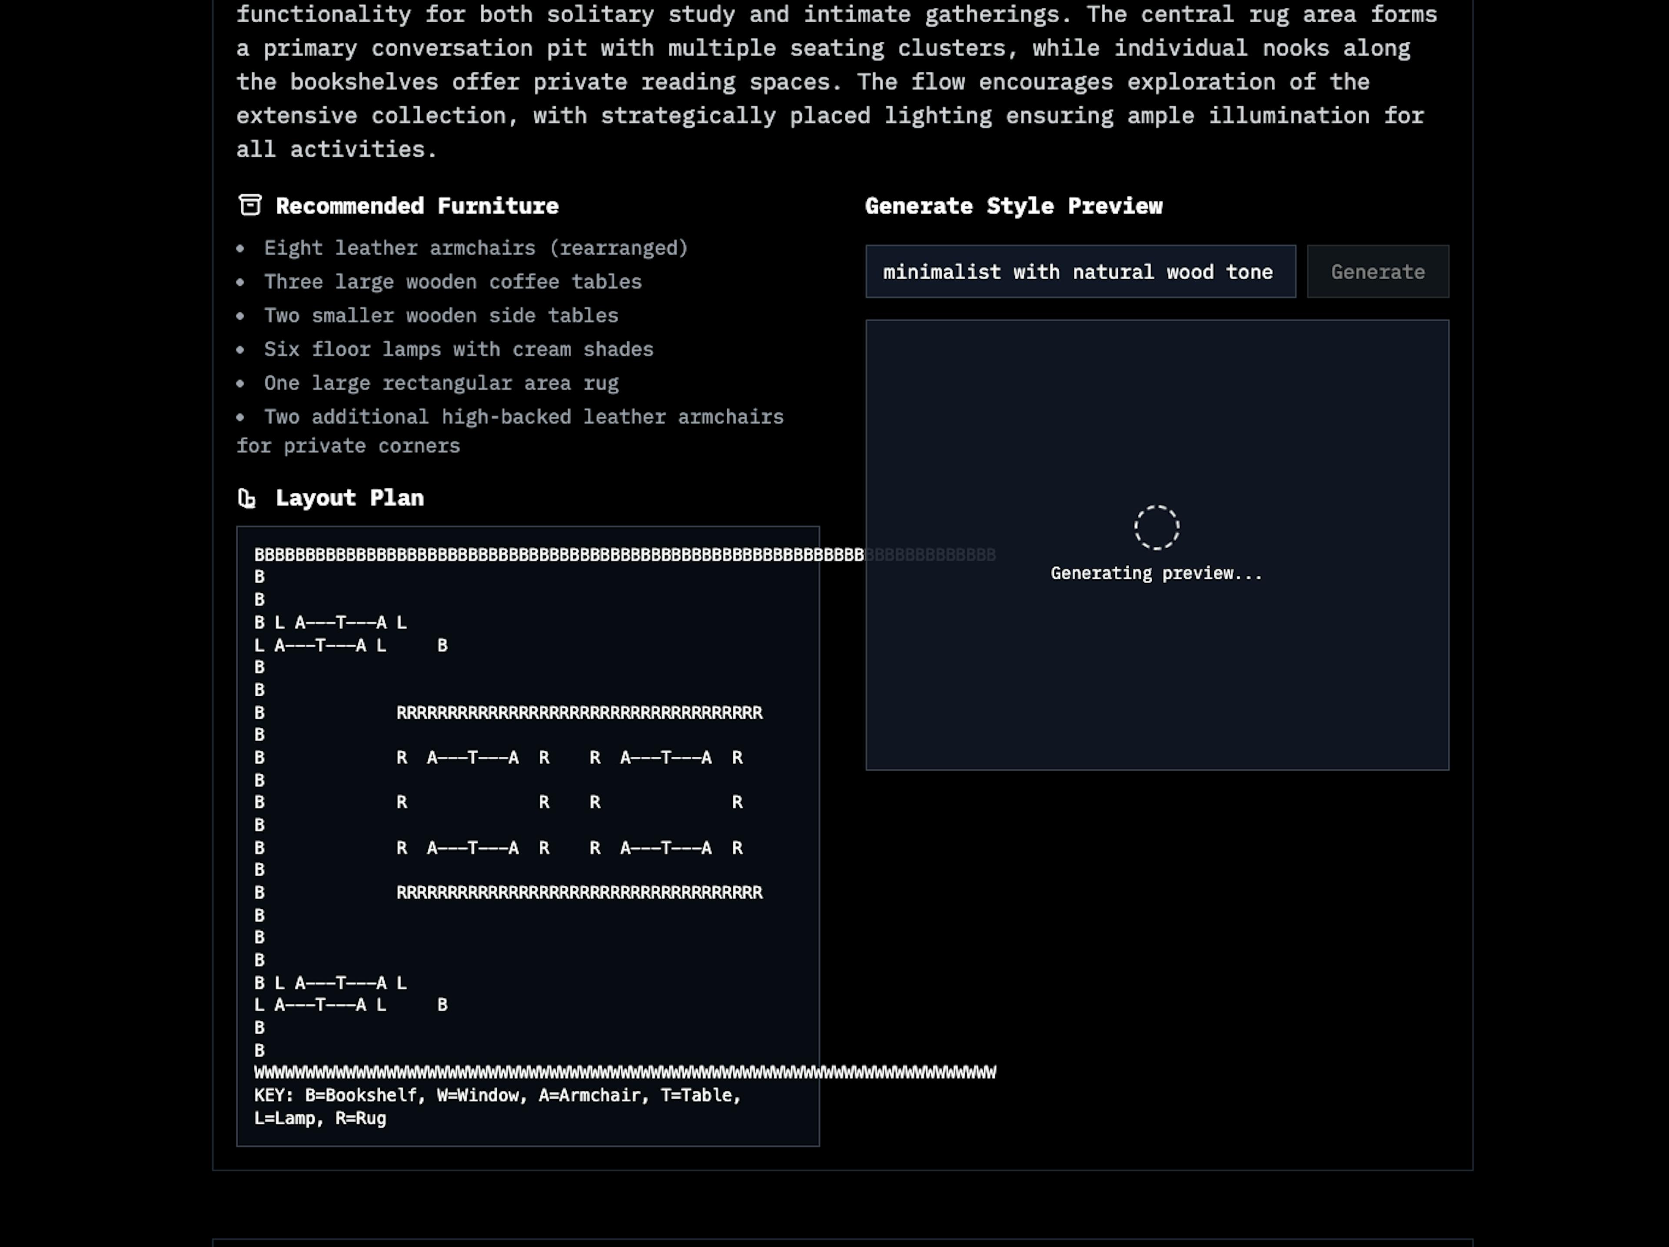1669x1247 pixels.
Task: Click the dashed circle loading spinner
Action: pyautogui.click(x=1156, y=527)
